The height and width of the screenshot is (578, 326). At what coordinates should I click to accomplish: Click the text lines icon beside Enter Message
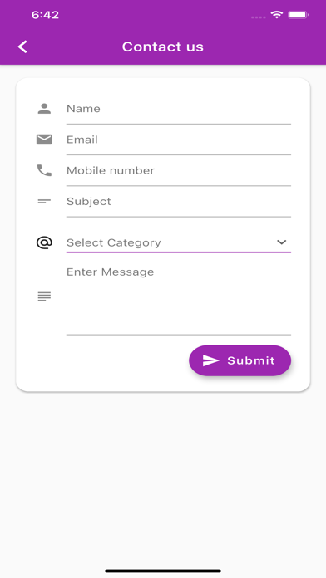44,296
